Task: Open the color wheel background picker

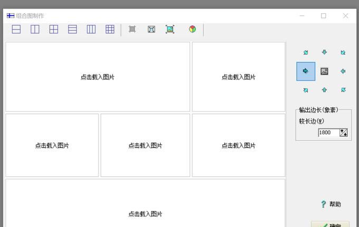Action: click(193, 29)
